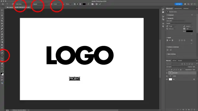Switch to the Warstwy tab

coord(168,60)
